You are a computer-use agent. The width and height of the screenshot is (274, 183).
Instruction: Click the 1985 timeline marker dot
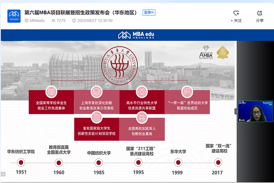pos(98,163)
